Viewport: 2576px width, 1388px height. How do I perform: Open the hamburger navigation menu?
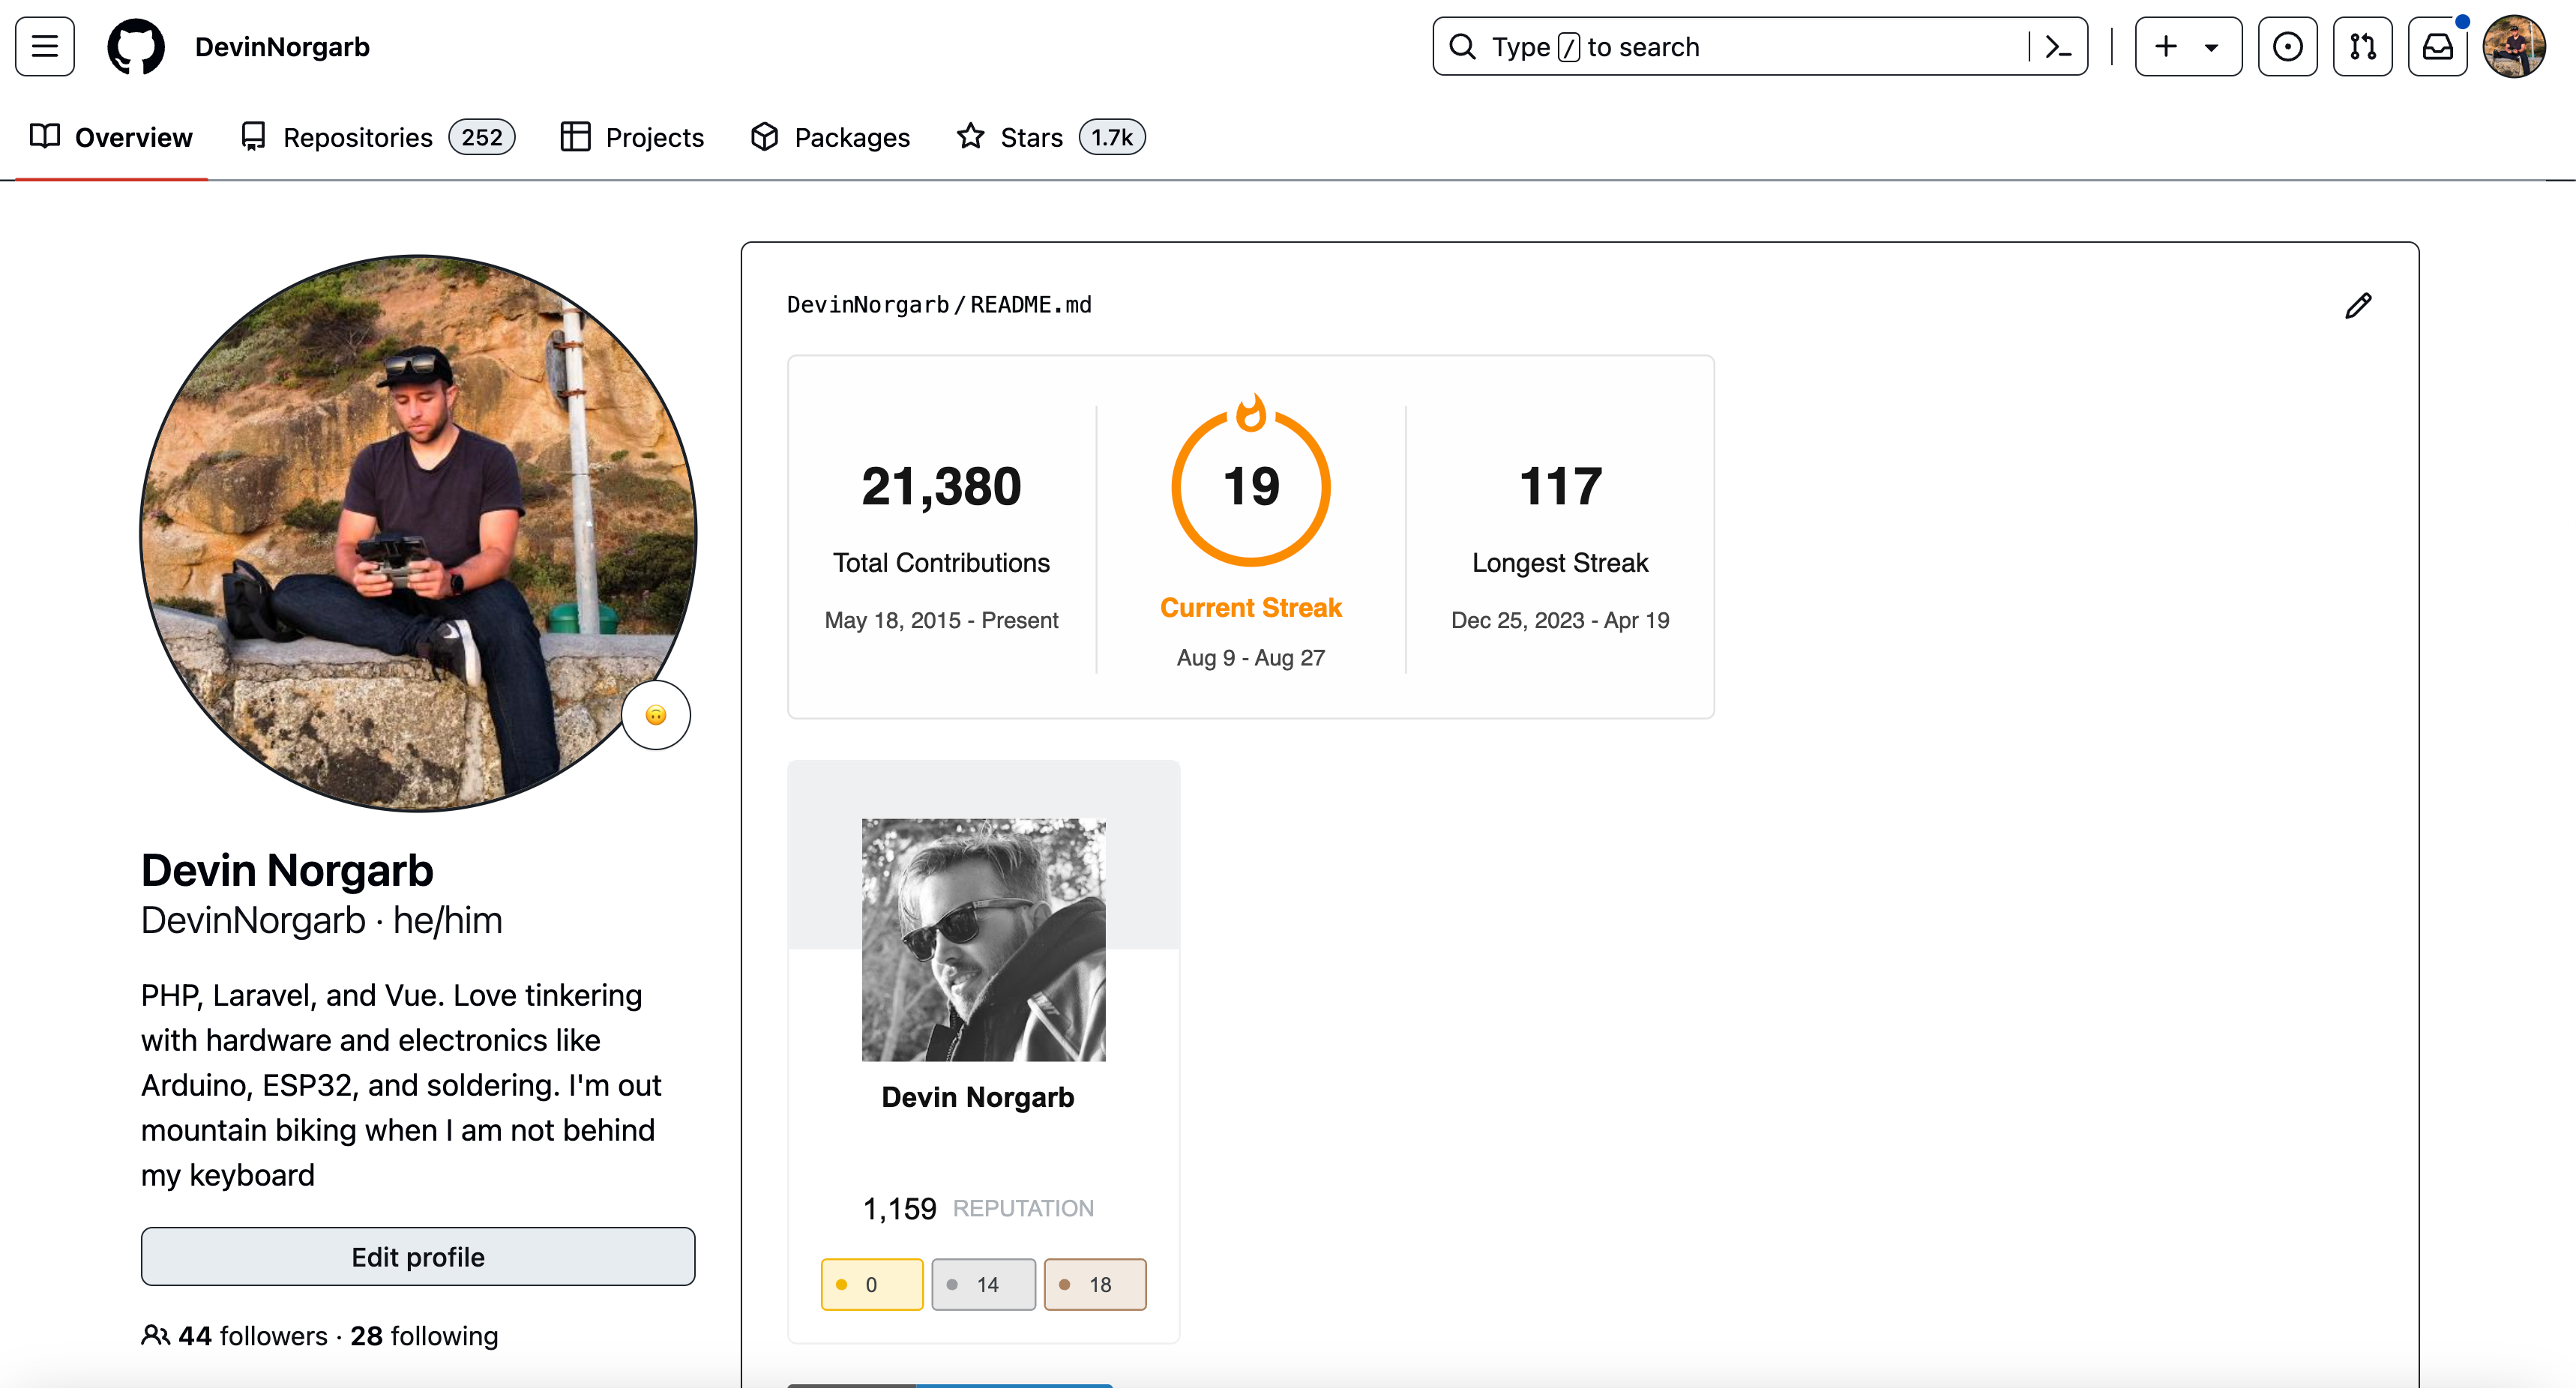(45, 47)
